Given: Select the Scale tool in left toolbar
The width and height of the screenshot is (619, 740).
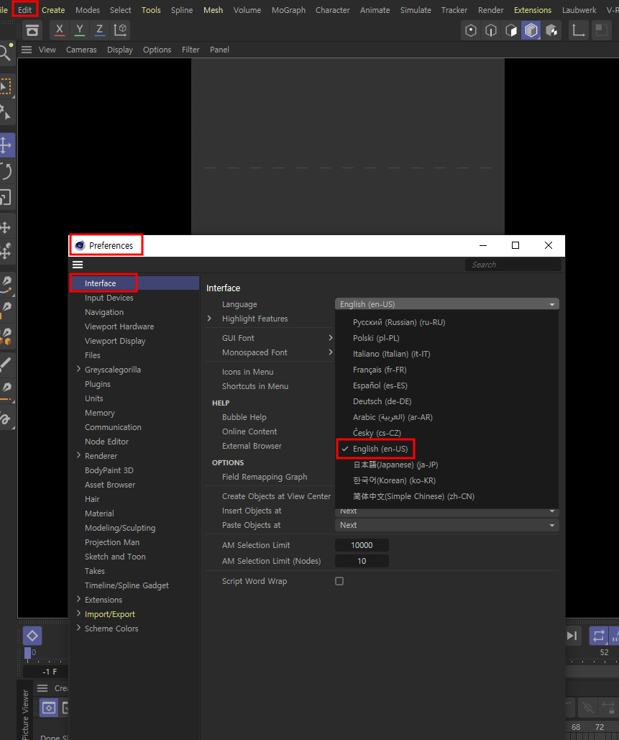Looking at the screenshot, I should click(x=6, y=197).
